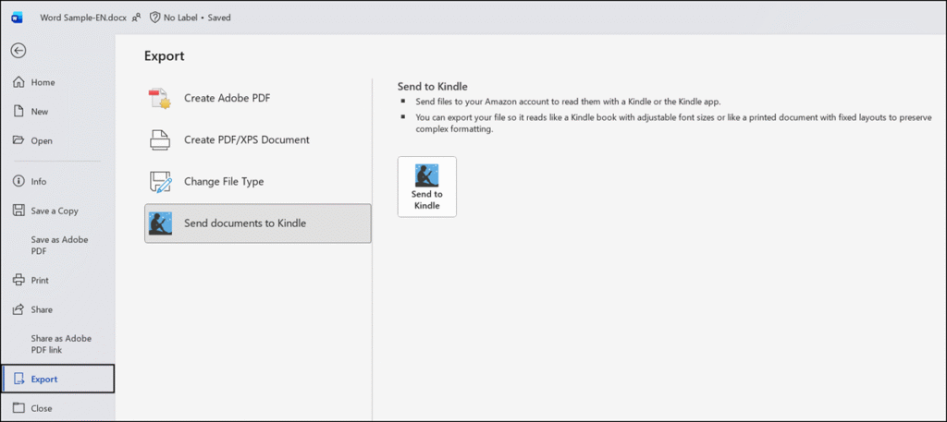Choose Close in the sidebar
Image resolution: width=947 pixels, height=422 pixels.
57,408
